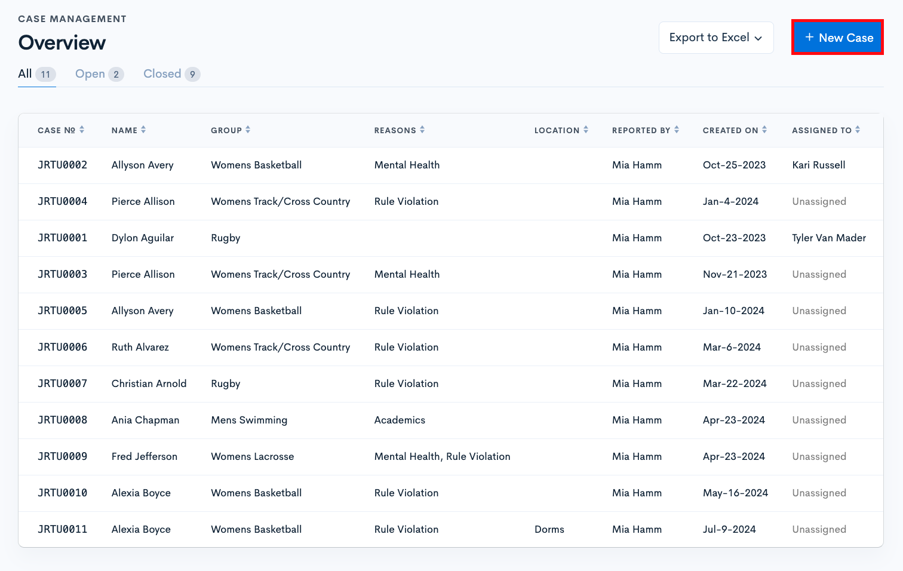Click Mens Swimming group cell
The image size is (903, 571).
coord(249,420)
